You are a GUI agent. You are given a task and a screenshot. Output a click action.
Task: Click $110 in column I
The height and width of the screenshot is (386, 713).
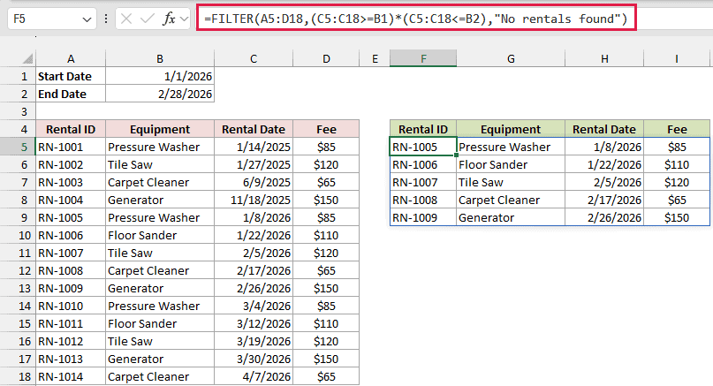(x=677, y=164)
